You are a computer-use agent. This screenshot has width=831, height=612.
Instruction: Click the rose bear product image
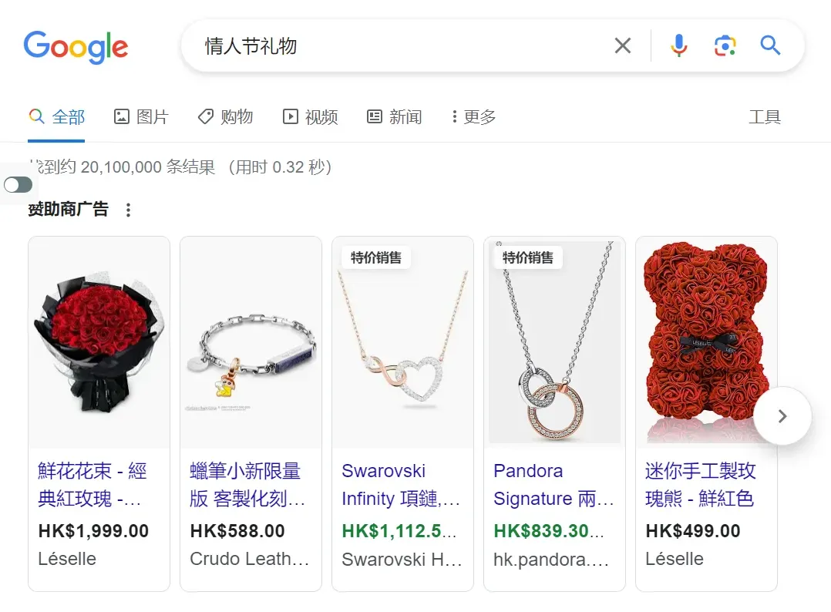[706, 343]
